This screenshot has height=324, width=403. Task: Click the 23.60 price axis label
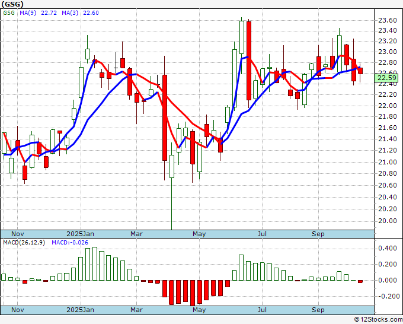click(388, 20)
